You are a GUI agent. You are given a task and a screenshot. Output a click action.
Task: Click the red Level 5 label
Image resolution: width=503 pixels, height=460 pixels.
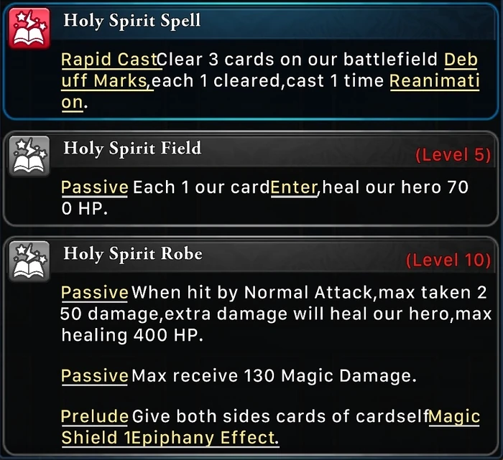453,155
